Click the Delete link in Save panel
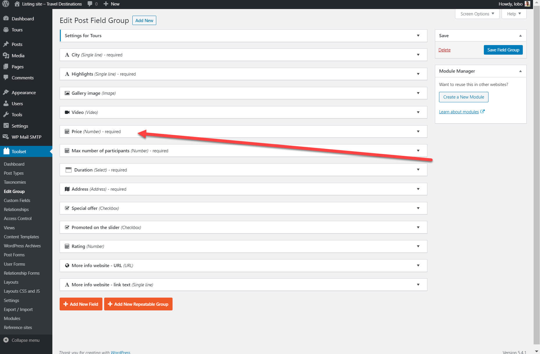The width and height of the screenshot is (540, 354). (x=444, y=50)
